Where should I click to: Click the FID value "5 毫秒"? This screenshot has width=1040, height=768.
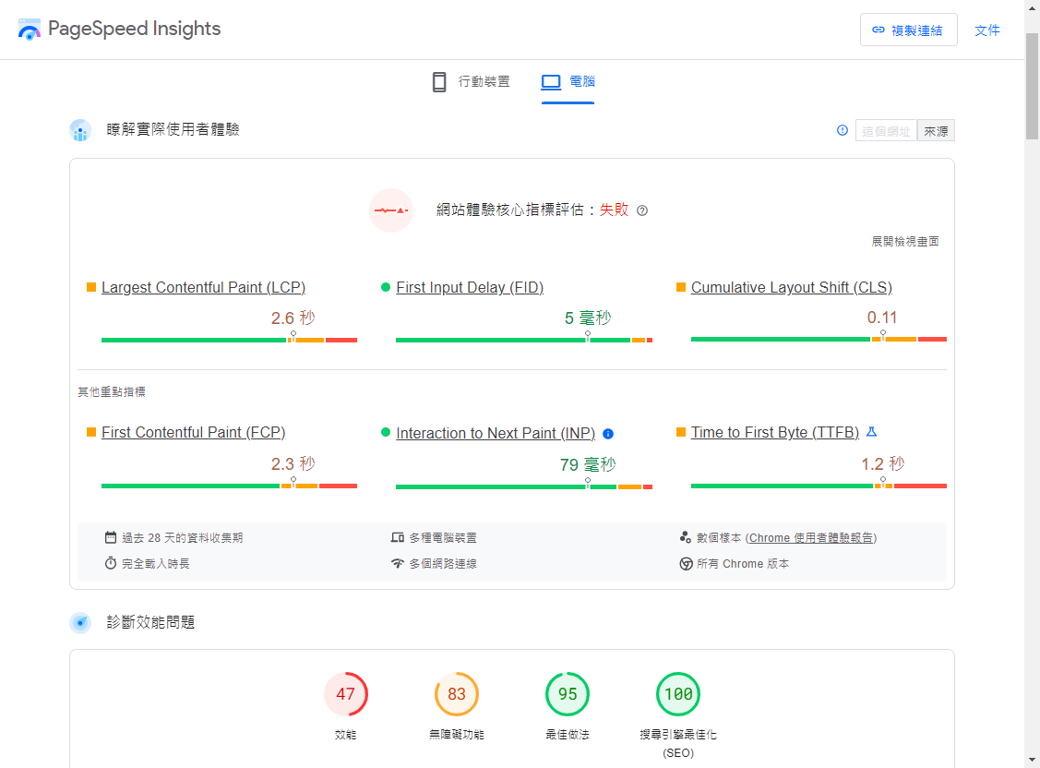tap(588, 318)
